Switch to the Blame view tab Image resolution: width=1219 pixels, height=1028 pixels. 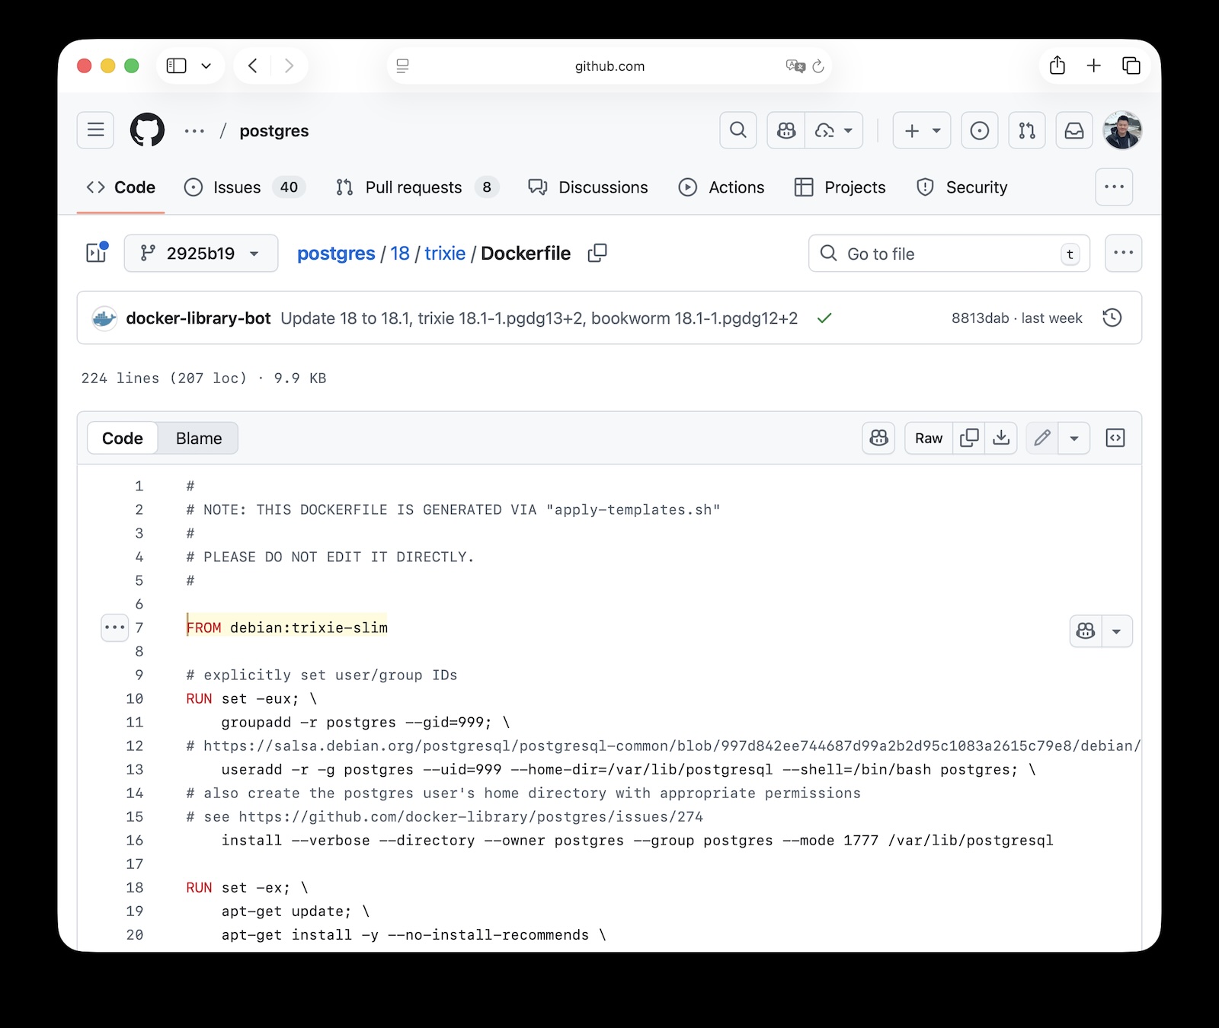(x=197, y=438)
